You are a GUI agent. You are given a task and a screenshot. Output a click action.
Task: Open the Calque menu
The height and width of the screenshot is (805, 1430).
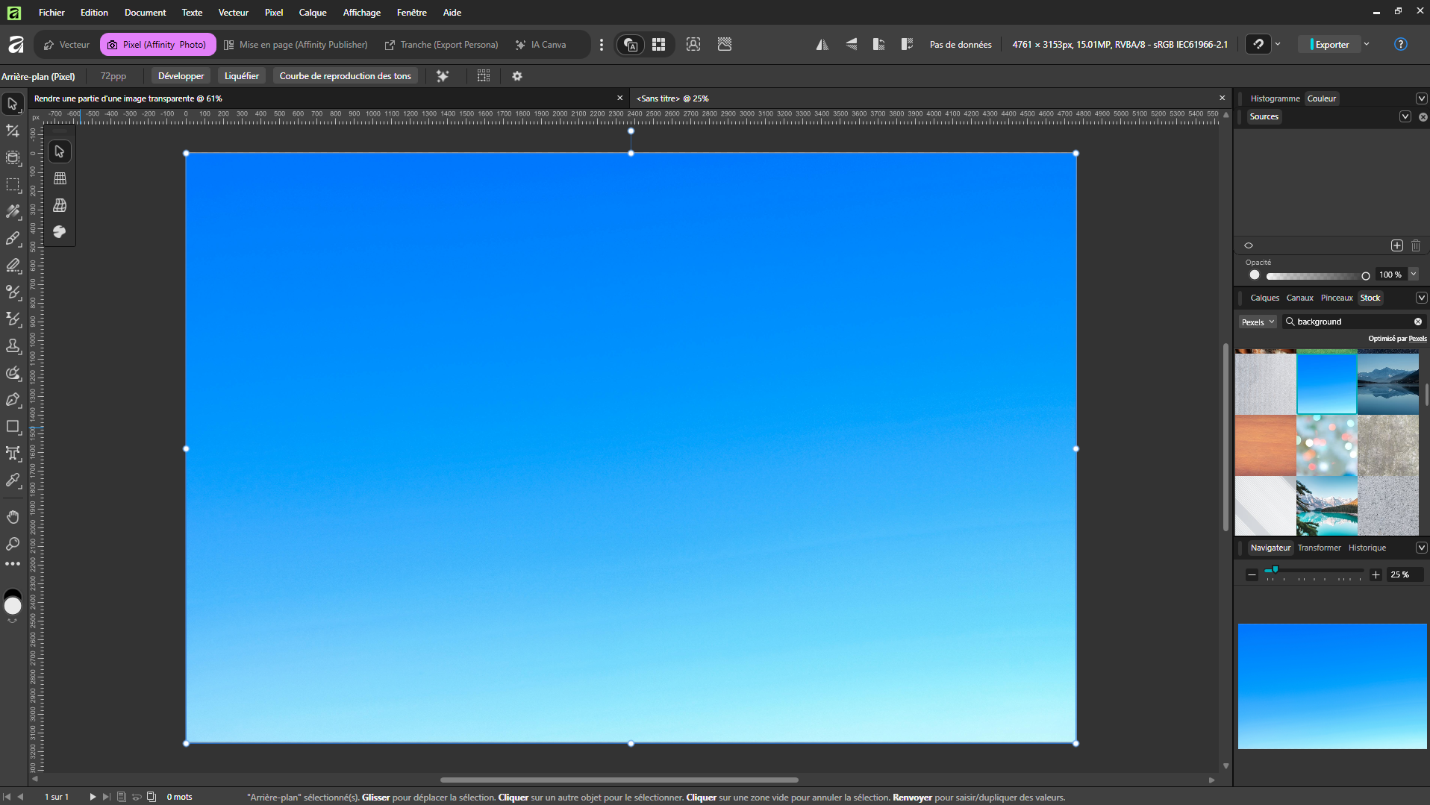[312, 13]
